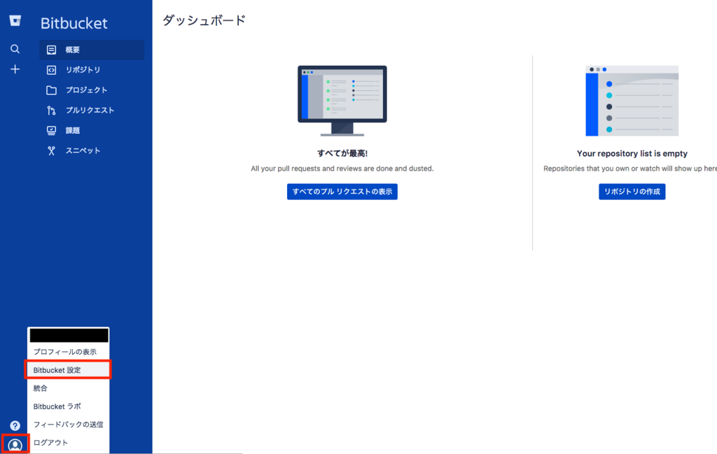Image resolution: width=717 pixels, height=454 pixels.
Task: Select 統合 from user menu
Action: (x=68, y=388)
